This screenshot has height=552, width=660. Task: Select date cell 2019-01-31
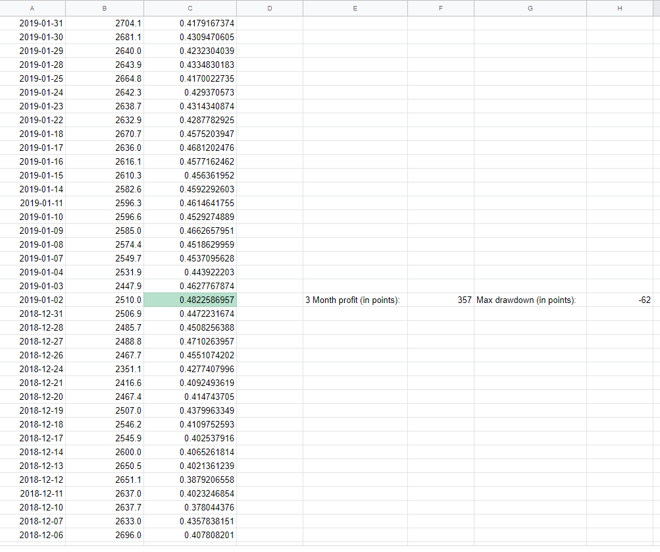32,23
